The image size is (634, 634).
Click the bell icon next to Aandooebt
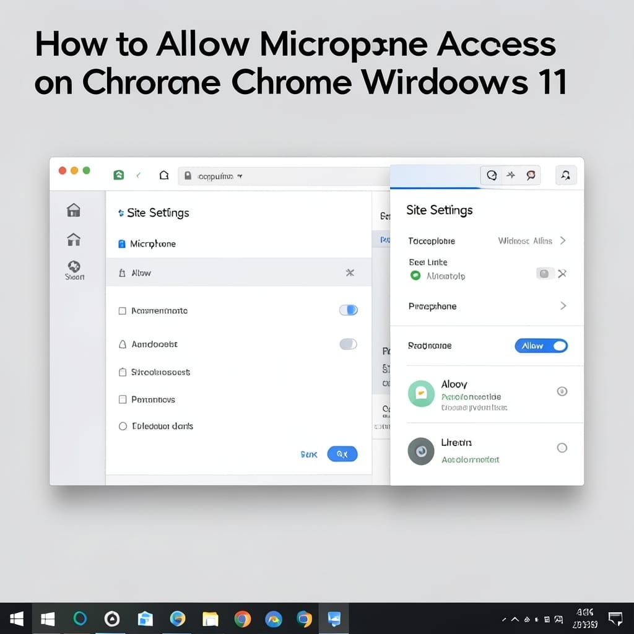(x=122, y=344)
